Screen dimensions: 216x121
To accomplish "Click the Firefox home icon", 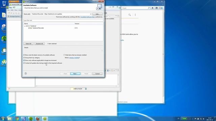I will (153, 8).
